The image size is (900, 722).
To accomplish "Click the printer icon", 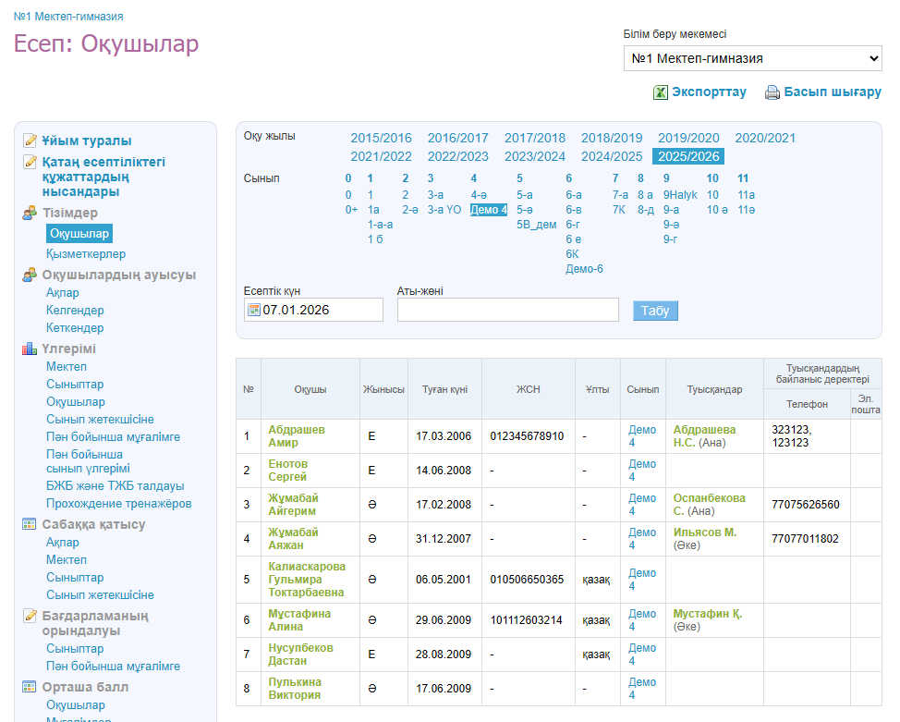I will [772, 92].
